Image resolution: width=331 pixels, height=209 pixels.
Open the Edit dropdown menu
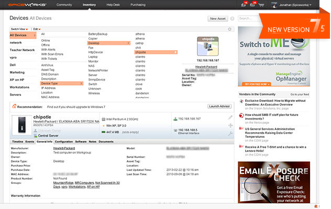point(37,29)
